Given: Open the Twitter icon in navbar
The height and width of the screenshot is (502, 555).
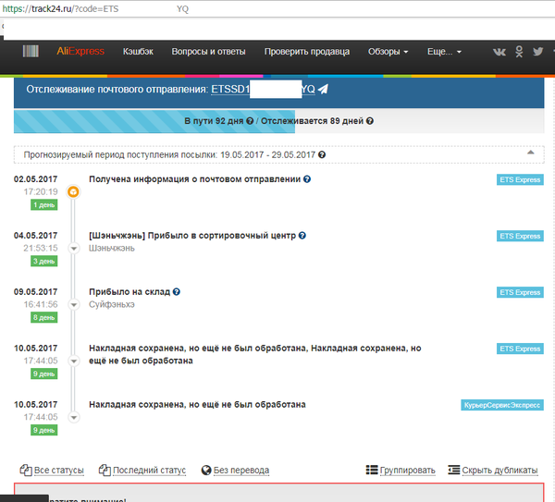Looking at the screenshot, I should [x=537, y=52].
